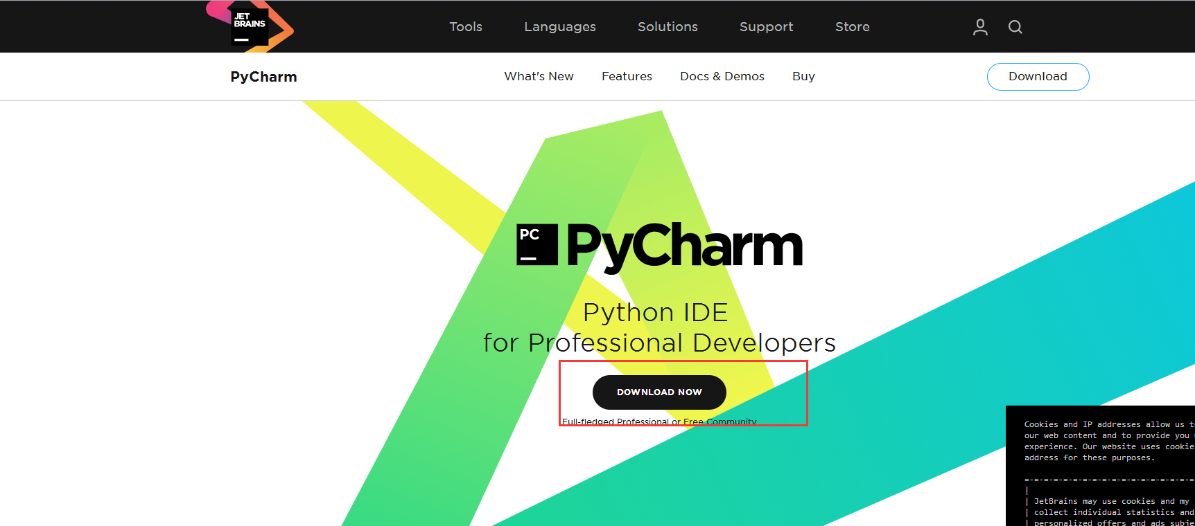Click the outlined Download button
The image size is (1195, 526).
(x=1038, y=77)
